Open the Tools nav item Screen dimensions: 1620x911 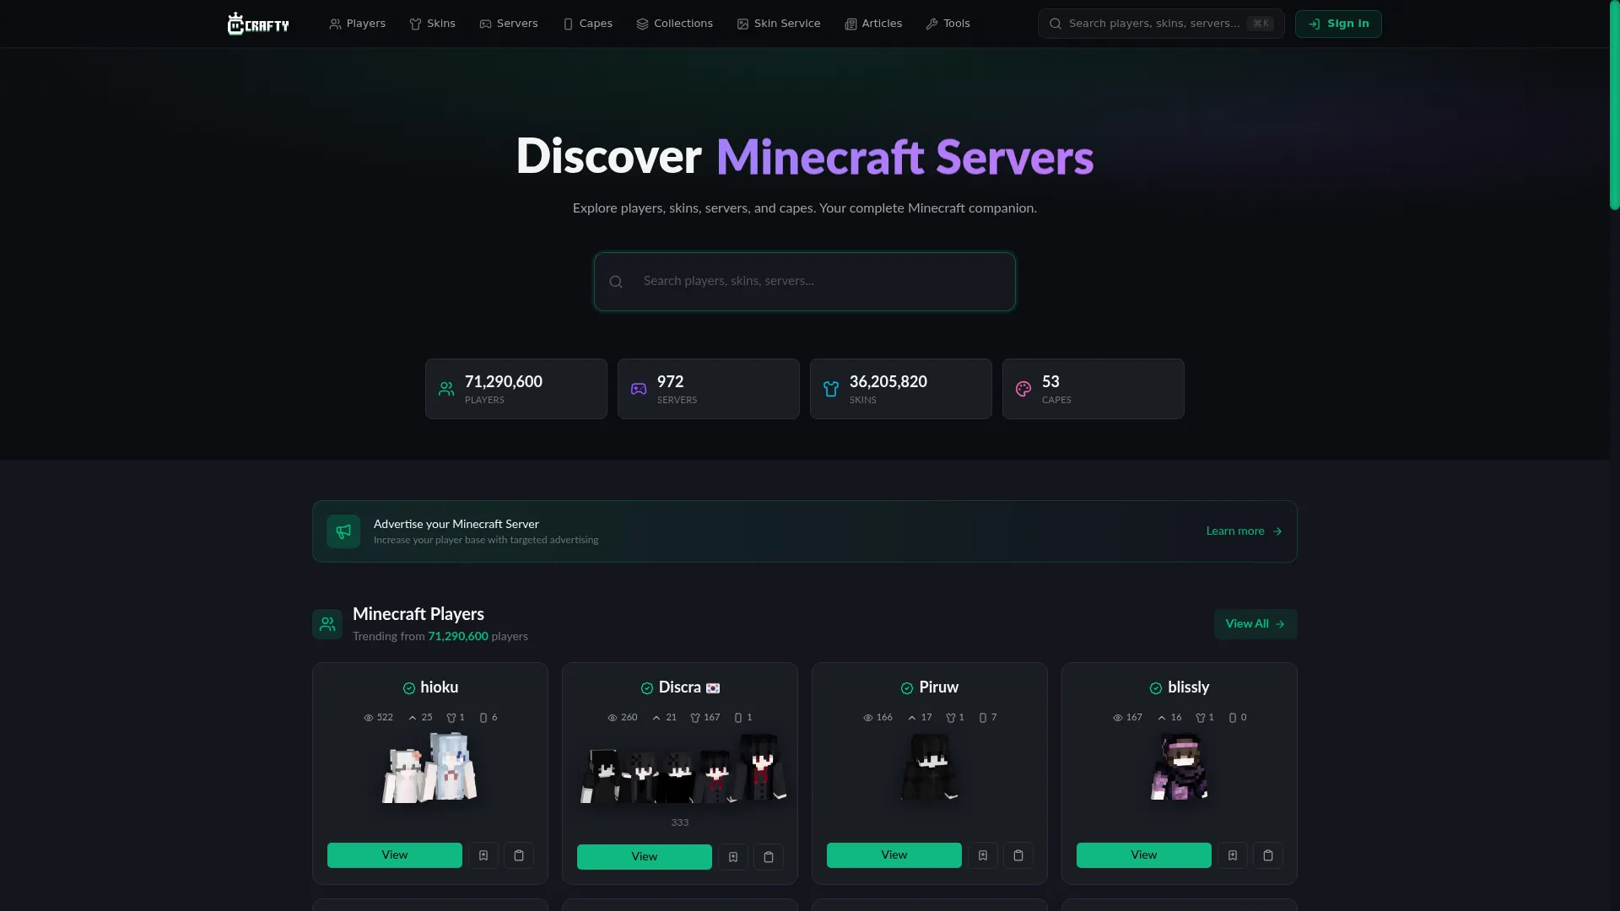click(x=948, y=24)
